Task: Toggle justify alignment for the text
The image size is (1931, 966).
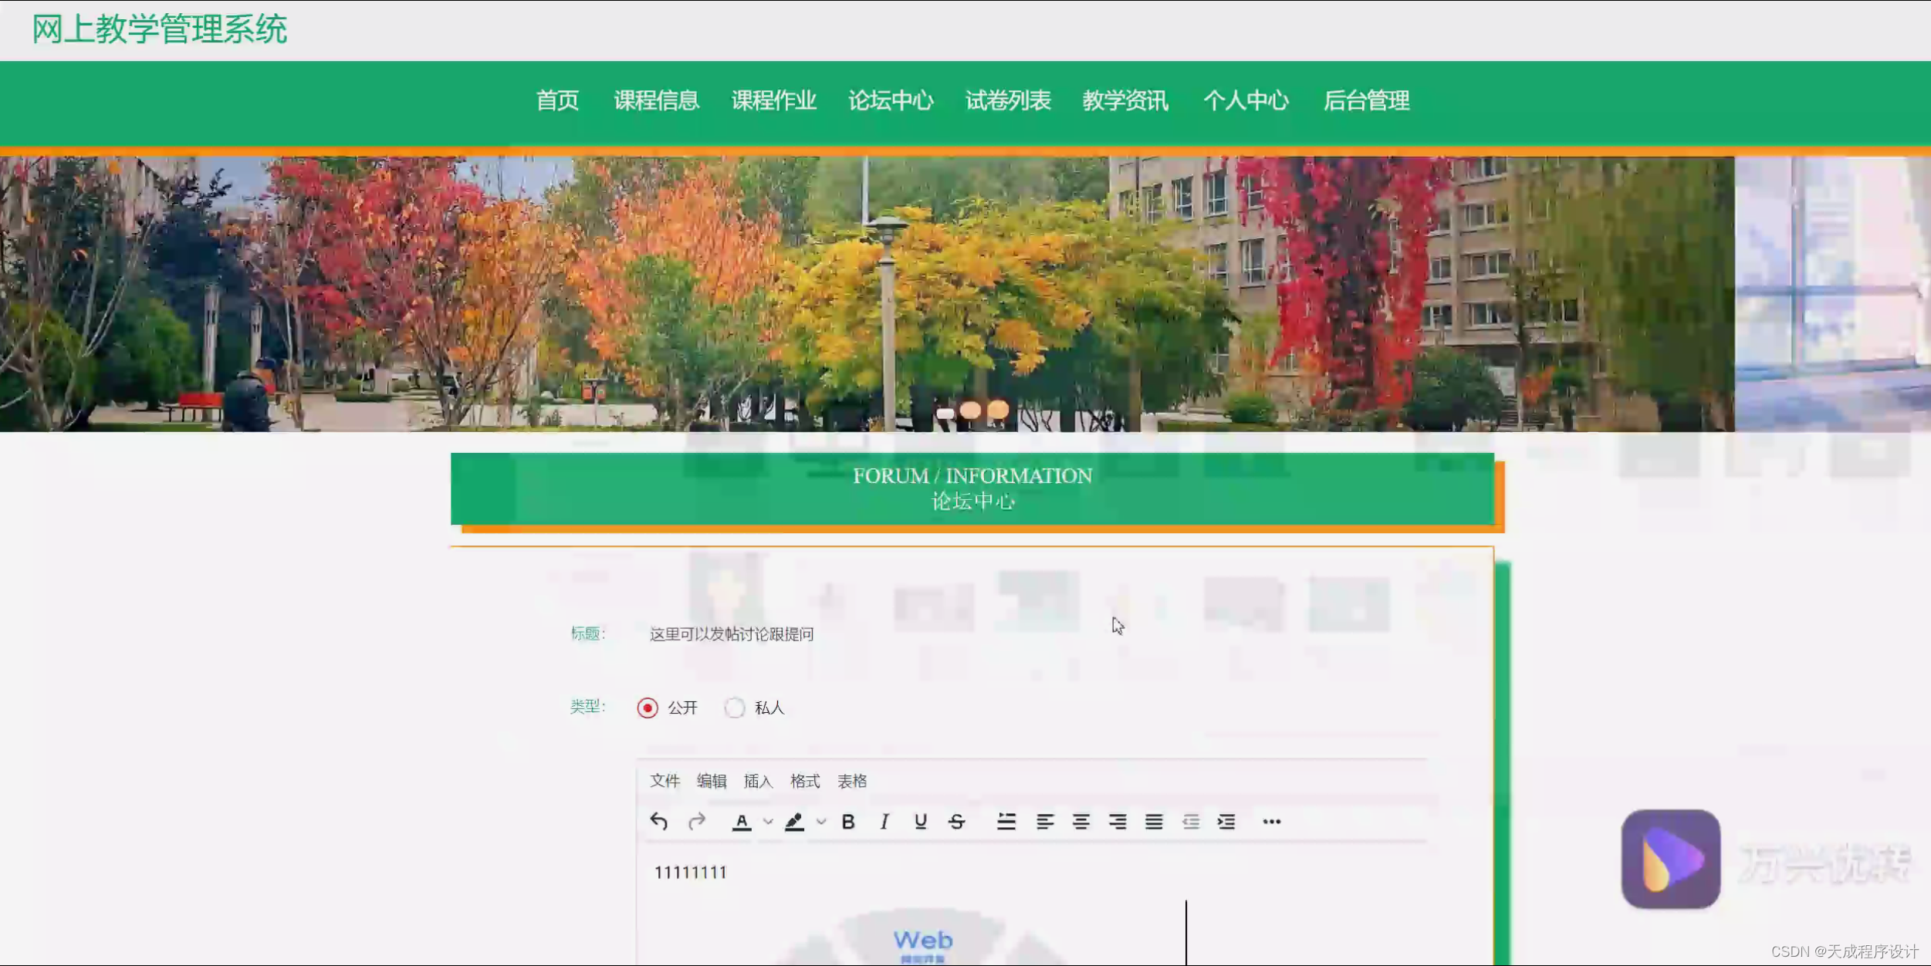Action: (1155, 822)
